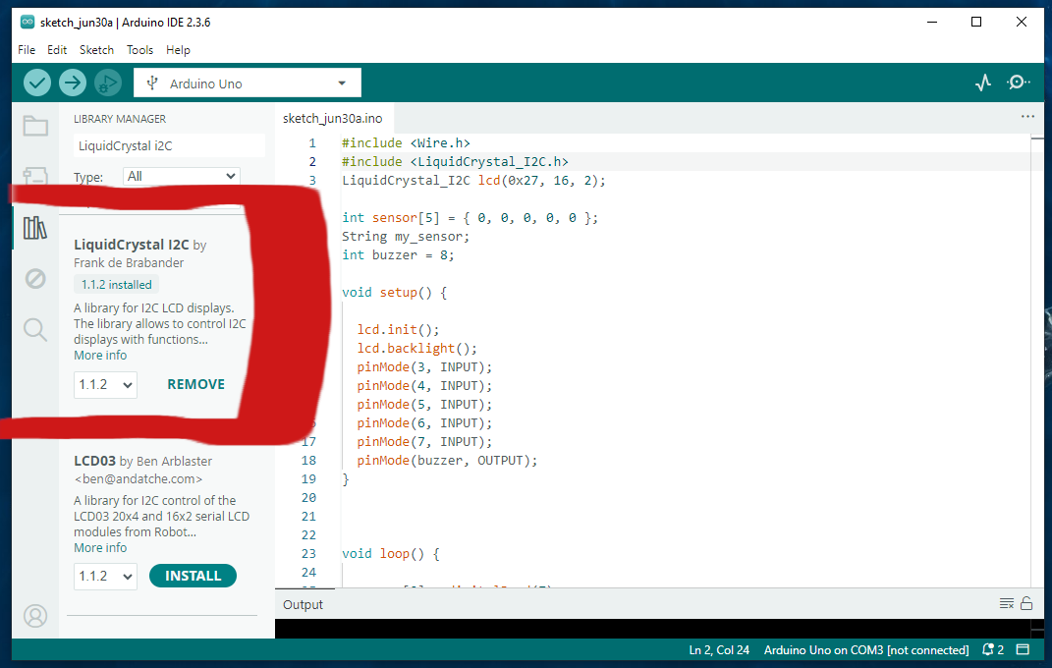
Task: Close the Arduino IDE window
Action: pos(1022,23)
